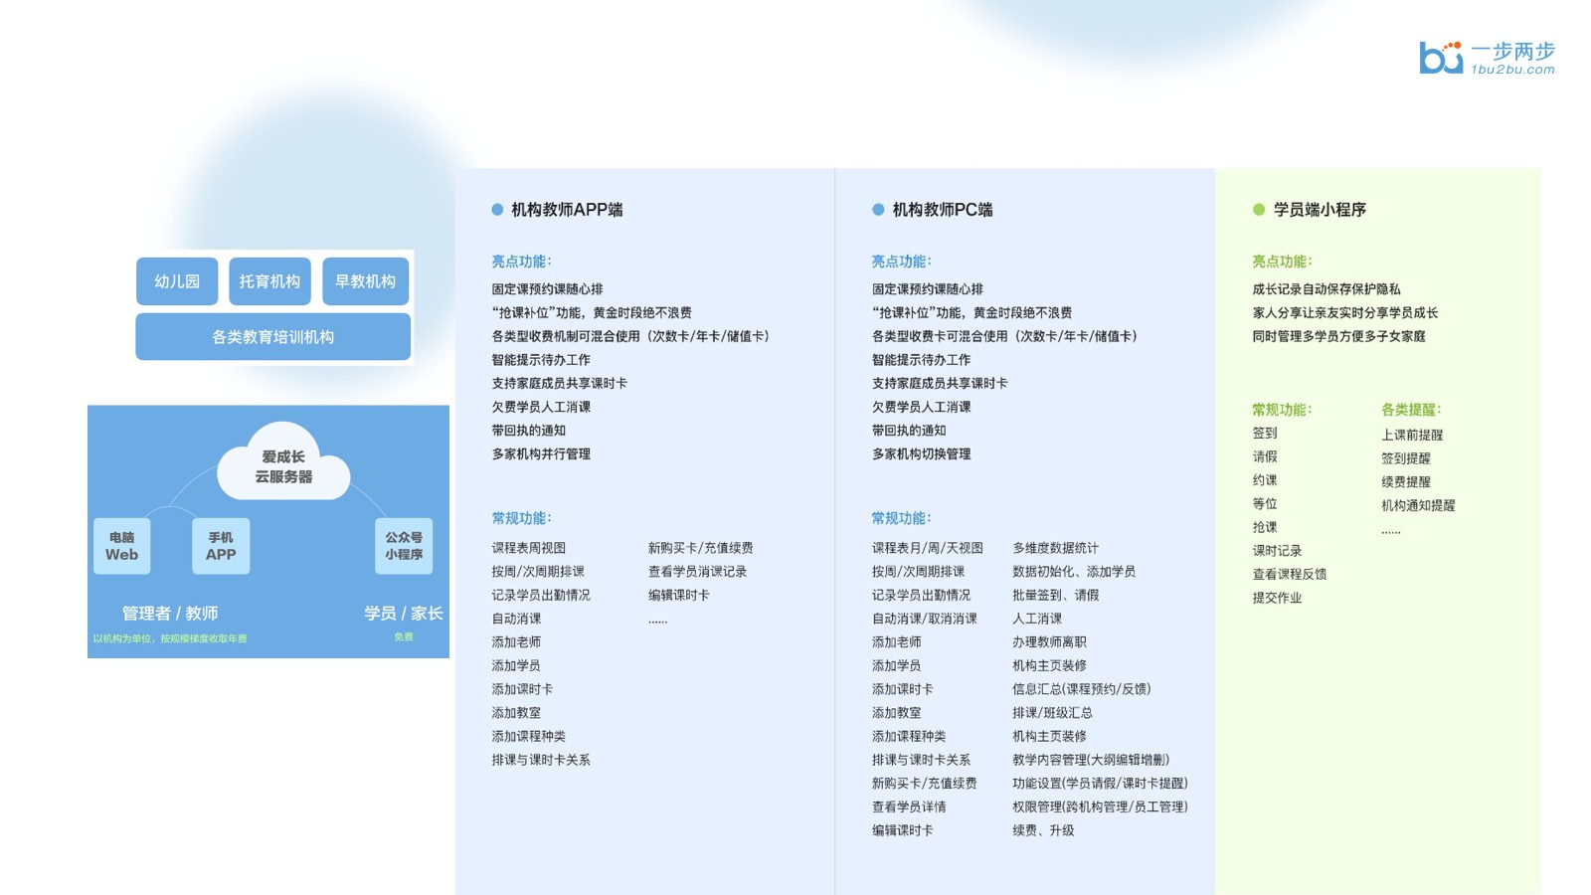
Task: Click 数据初始化、添加学员 item
Action: click(x=1074, y=572)
